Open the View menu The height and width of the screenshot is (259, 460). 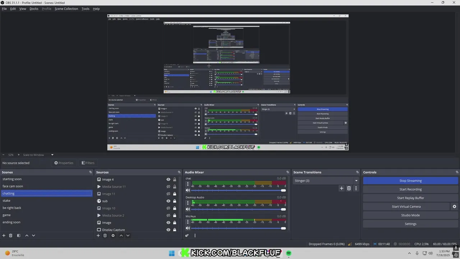[x=23, y=9]
